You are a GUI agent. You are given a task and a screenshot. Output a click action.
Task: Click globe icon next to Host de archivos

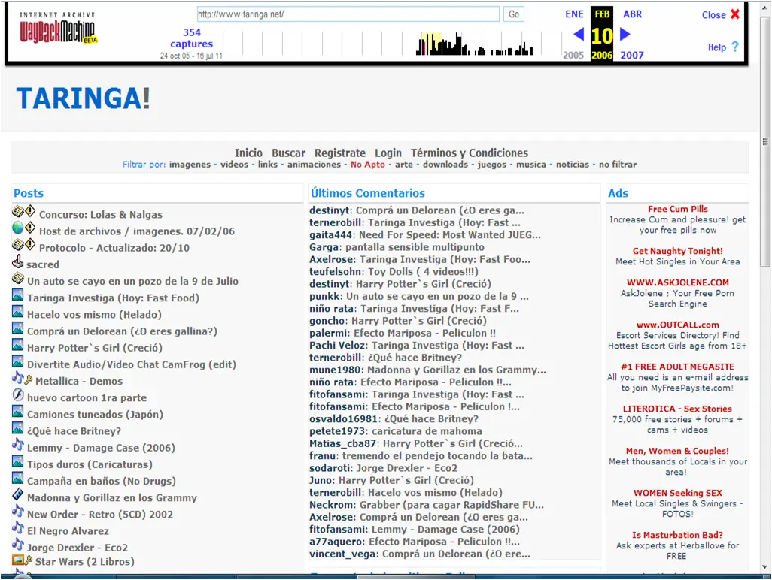tap(18, 228)
